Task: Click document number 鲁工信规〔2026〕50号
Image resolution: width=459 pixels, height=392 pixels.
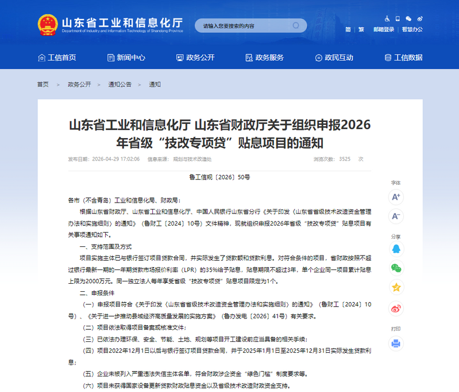Action: (219, 177)
